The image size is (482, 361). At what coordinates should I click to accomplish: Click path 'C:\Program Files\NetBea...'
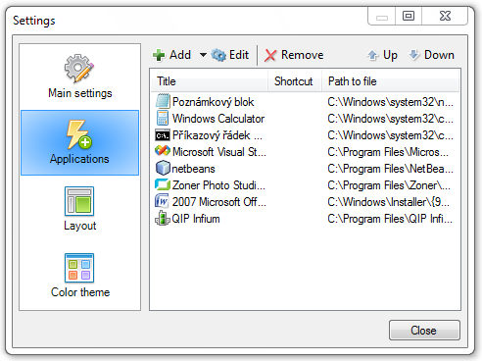point(390,169)
